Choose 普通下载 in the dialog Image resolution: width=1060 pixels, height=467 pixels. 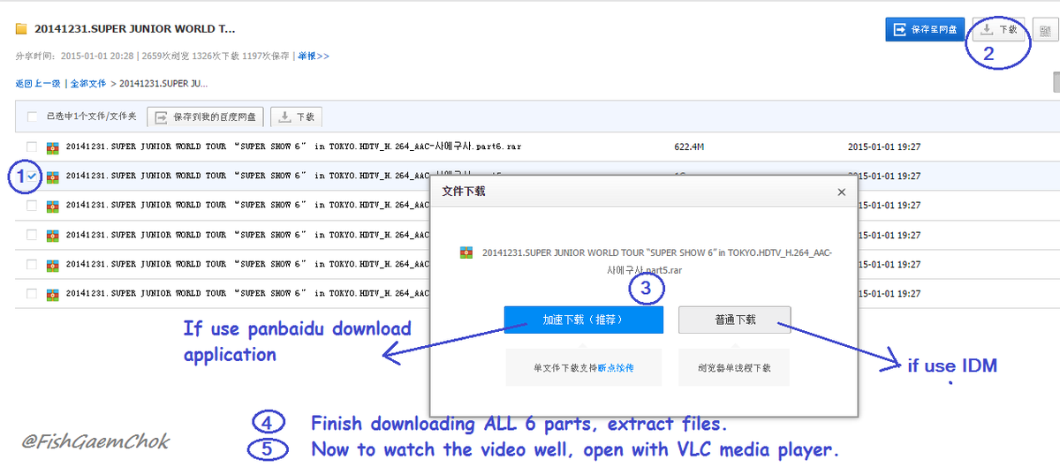[x=735, y=320]
